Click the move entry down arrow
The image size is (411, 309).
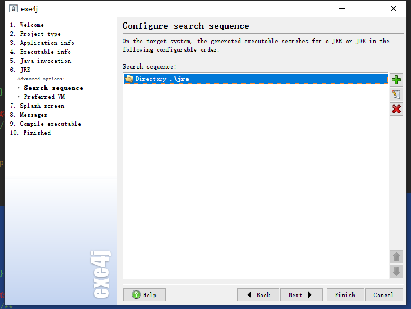point(396,271)
